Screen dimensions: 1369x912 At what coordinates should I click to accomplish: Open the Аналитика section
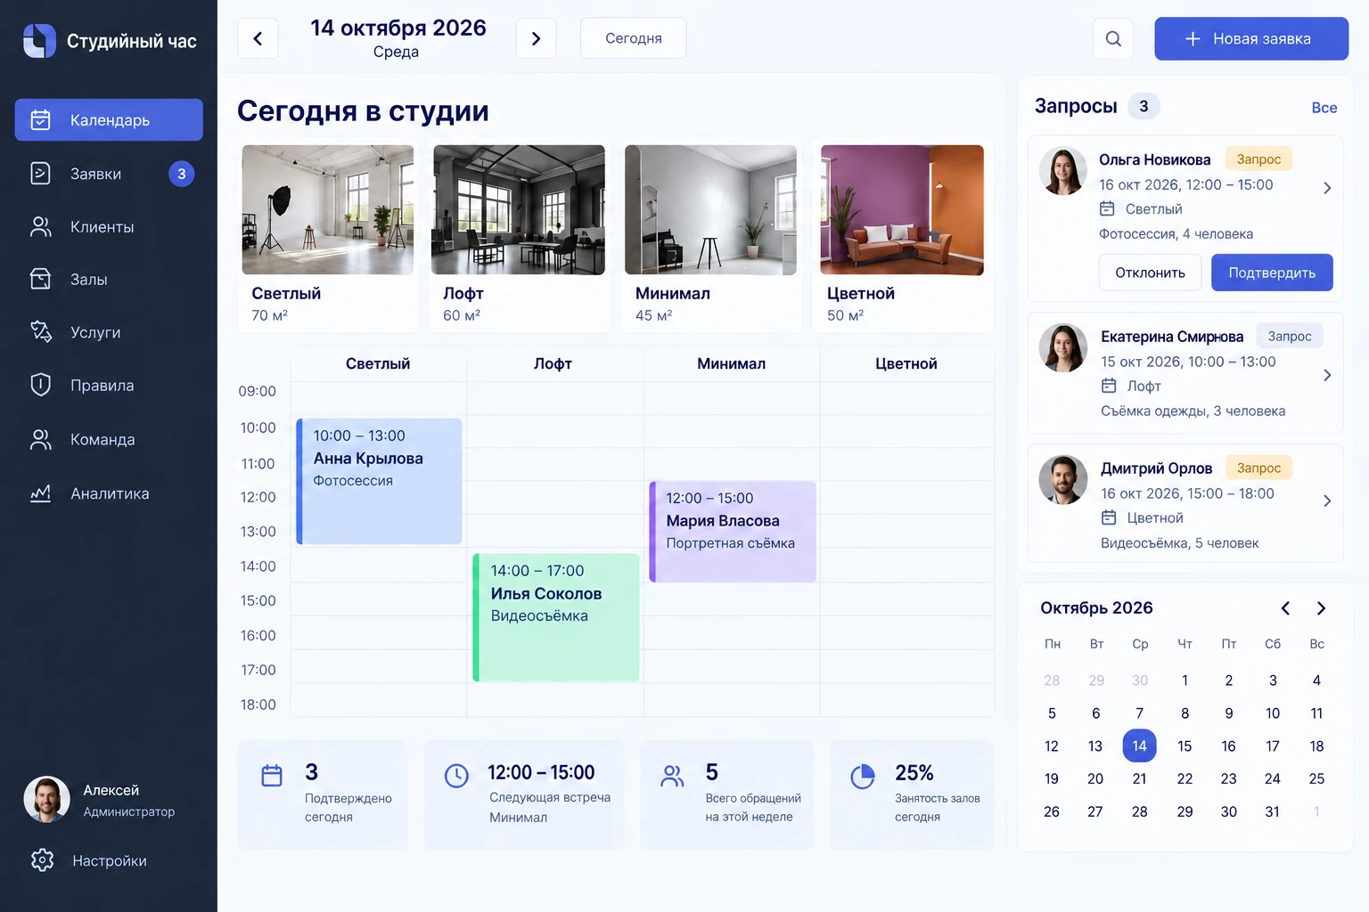[x=109, y=493]
